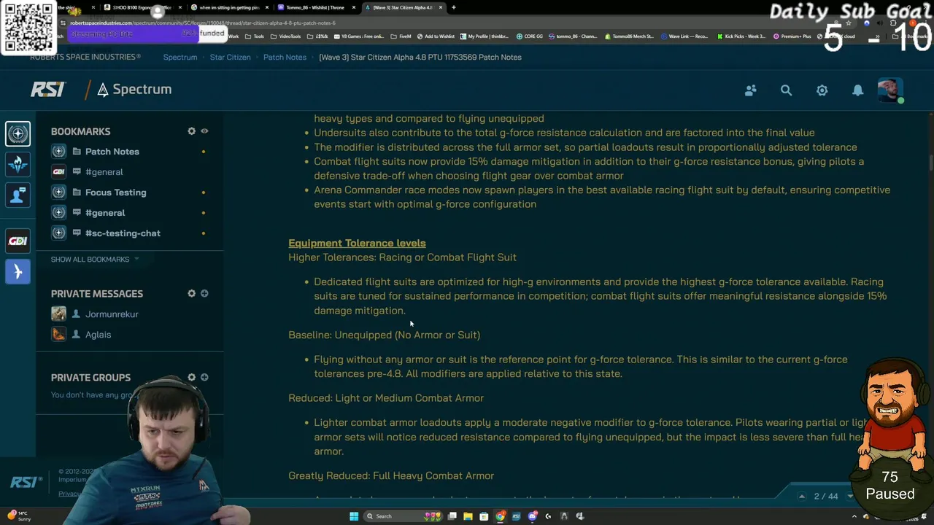Open Y8 Games bookmark
This screenshot has width=934, height=525.
pyautogui.click(x=360, y=36)
